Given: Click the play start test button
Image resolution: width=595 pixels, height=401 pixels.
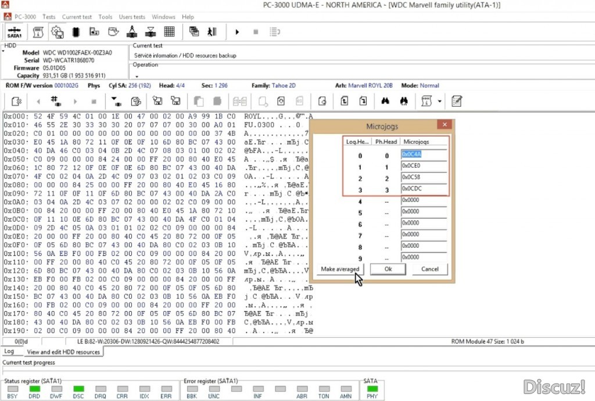Looking at the screenshot, I should (x=237, y=32).
